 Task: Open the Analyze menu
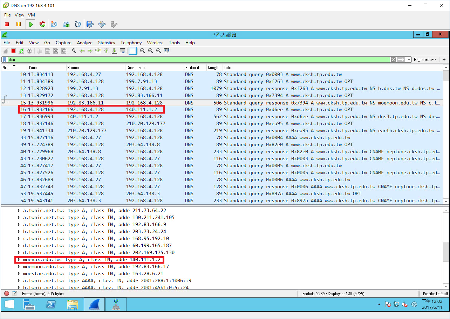tap(85, 42)
